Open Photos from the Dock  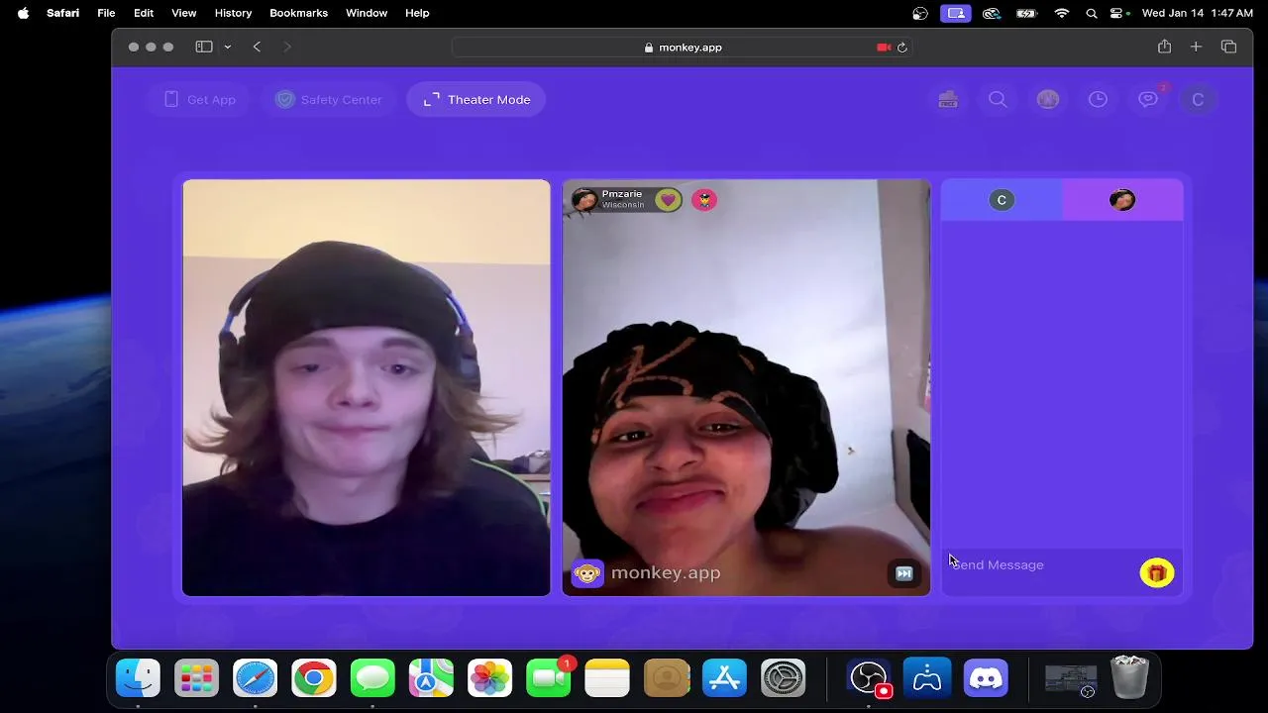click(490, 678)
